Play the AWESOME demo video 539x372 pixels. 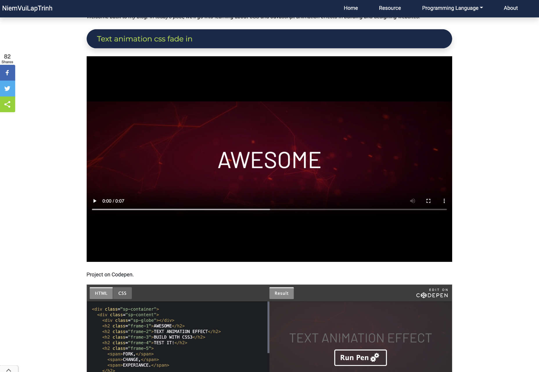pos(95,201)
